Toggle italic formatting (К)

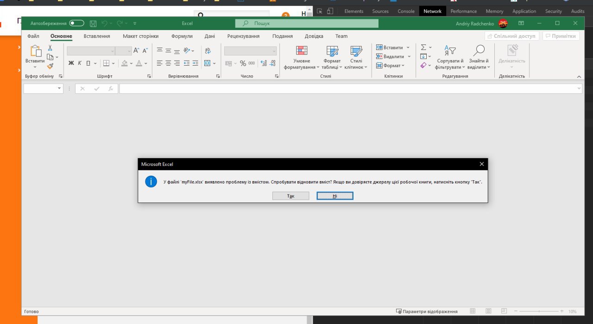pos(80,63)
